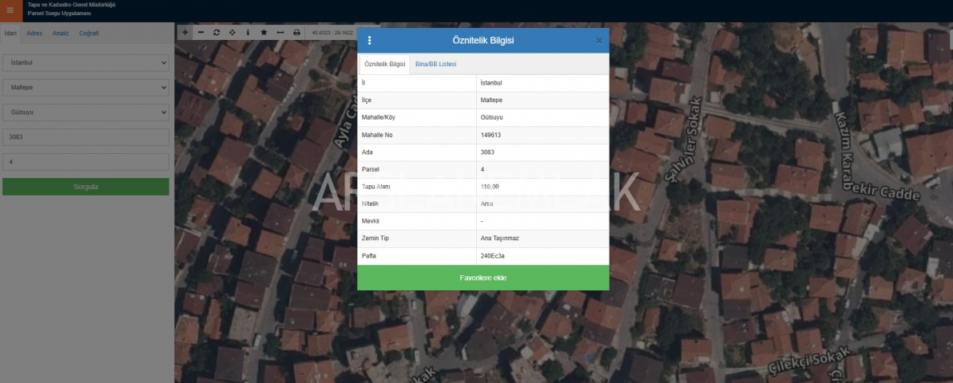Expand the Maltepe district dropdown
The image size is (953, 383).
pyautogui.click(x=85, y=88)
